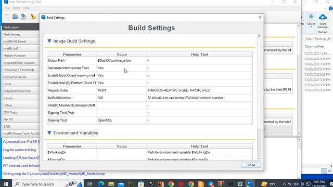The height and width of the screenshot is (187, 333).
Task: Click the save file toolbar icon
Action: pos(23,17)
